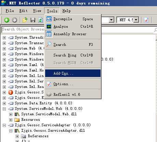Click the magnifier icon in search box
This screenshot has height=142, width=157.
(156, 30)
